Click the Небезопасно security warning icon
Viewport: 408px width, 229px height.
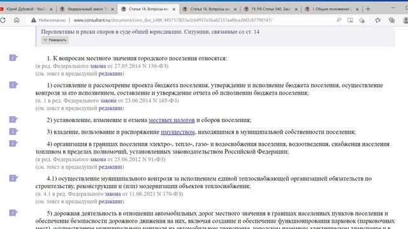pyautogui.click(x=34, y=20)
